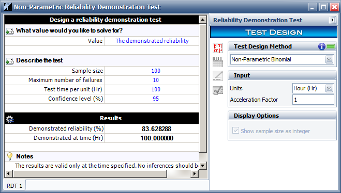The width and height of the screenshot is (341, 193).
Task: Click the horizontal scrollbar left arrow
Action: [8, 174]
